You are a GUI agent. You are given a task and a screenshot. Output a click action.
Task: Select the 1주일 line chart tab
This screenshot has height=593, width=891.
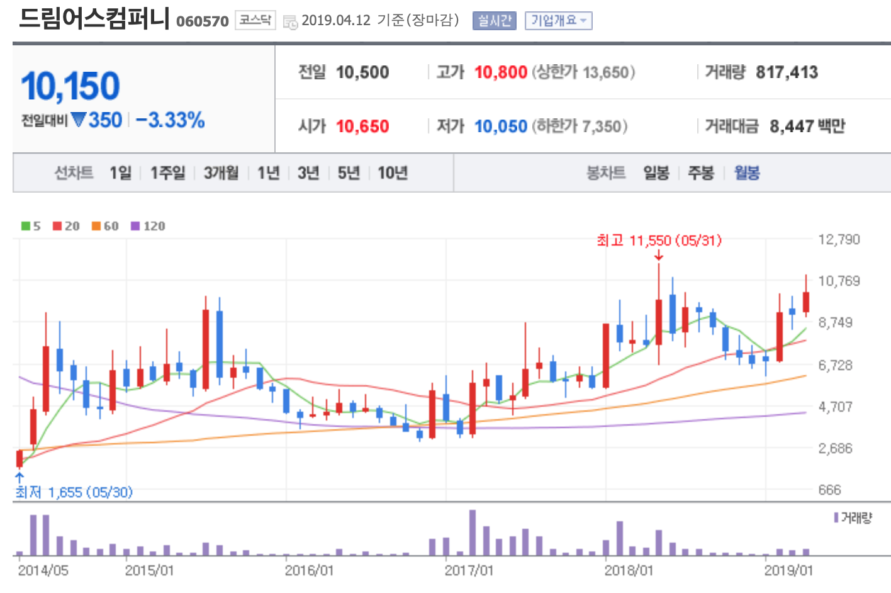coord(168,172)
